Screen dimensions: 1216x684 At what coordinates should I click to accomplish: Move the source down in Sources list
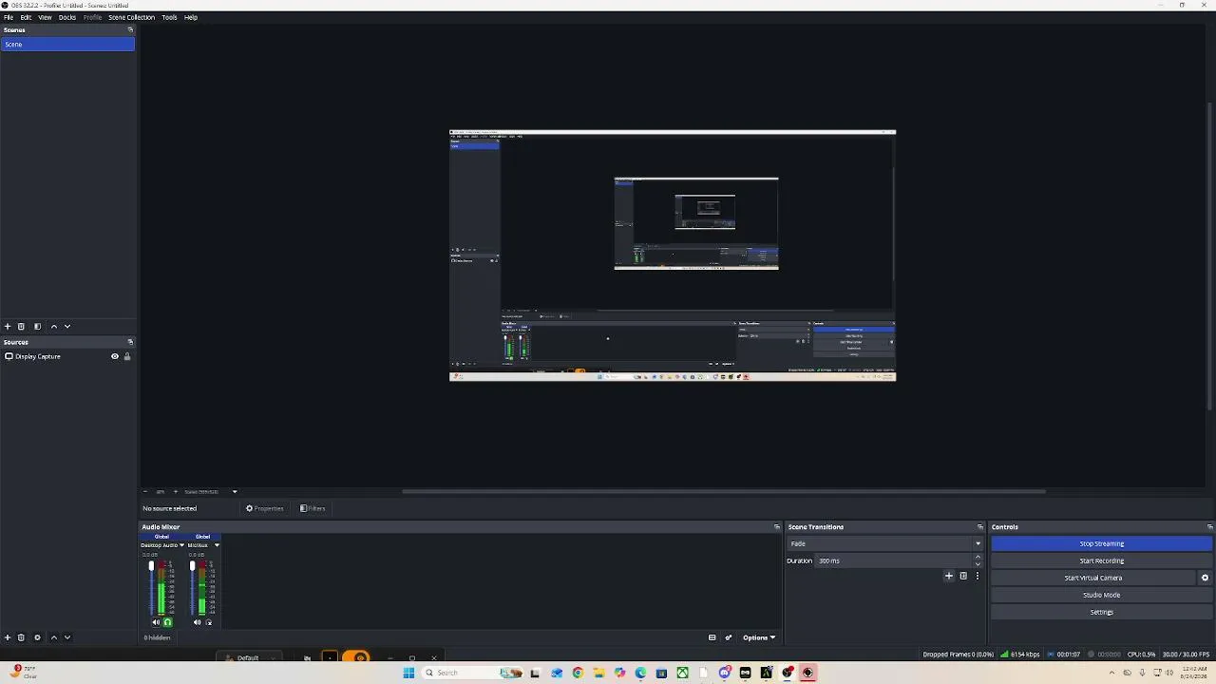(x=66, y=637)
